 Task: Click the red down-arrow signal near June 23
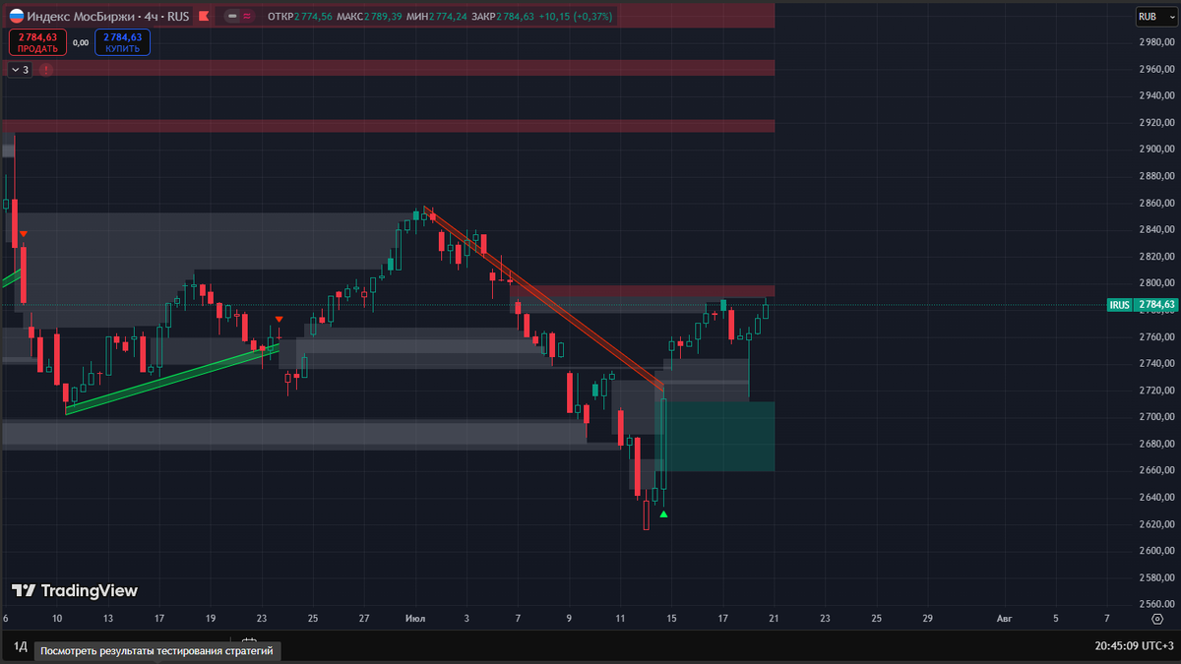280,320
